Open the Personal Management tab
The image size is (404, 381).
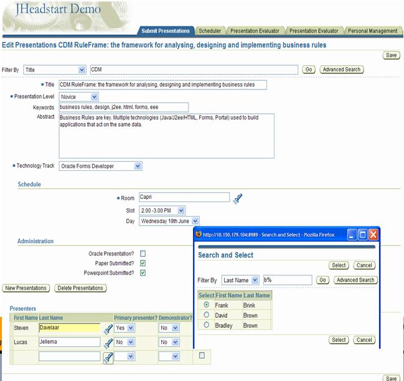(x=372, y=30)
